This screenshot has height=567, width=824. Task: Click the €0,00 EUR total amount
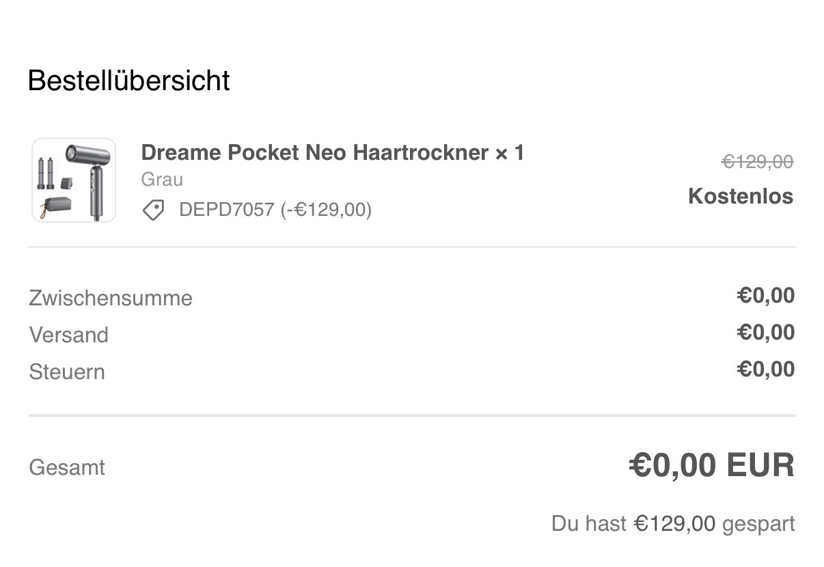click(x=711, y=466)
